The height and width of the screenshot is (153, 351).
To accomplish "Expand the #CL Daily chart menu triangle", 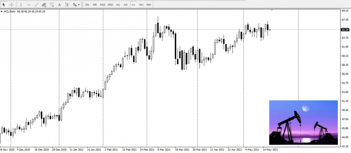I will coord(2,11).
